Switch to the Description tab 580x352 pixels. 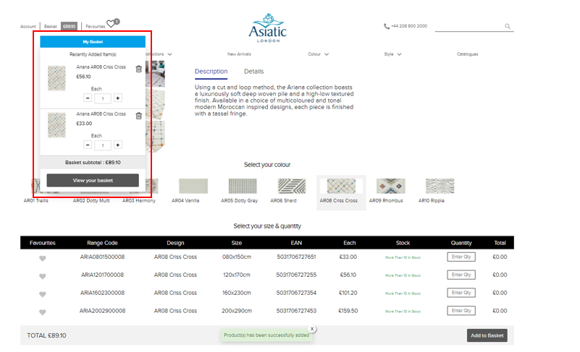[211, 72]
